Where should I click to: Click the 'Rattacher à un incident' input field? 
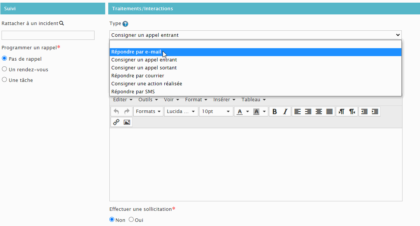(48, 35)
